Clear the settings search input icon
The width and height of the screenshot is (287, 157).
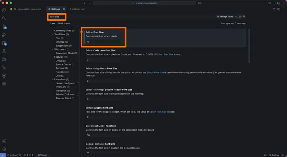coord(240,17)
